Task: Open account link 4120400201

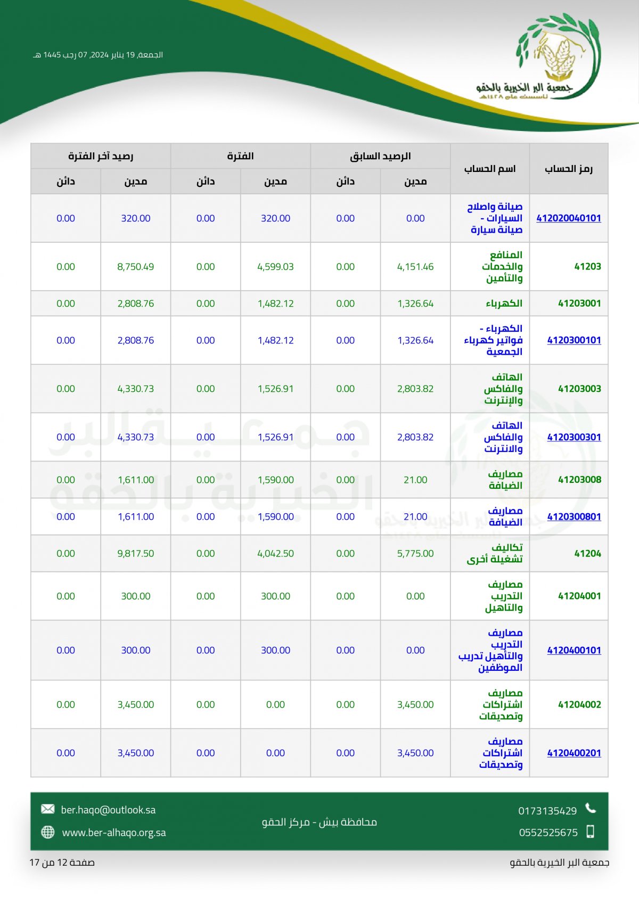Action: point(574,753)
